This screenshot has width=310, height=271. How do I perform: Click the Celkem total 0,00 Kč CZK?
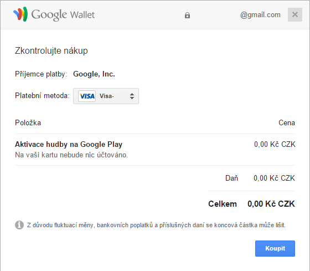[271, 204]
